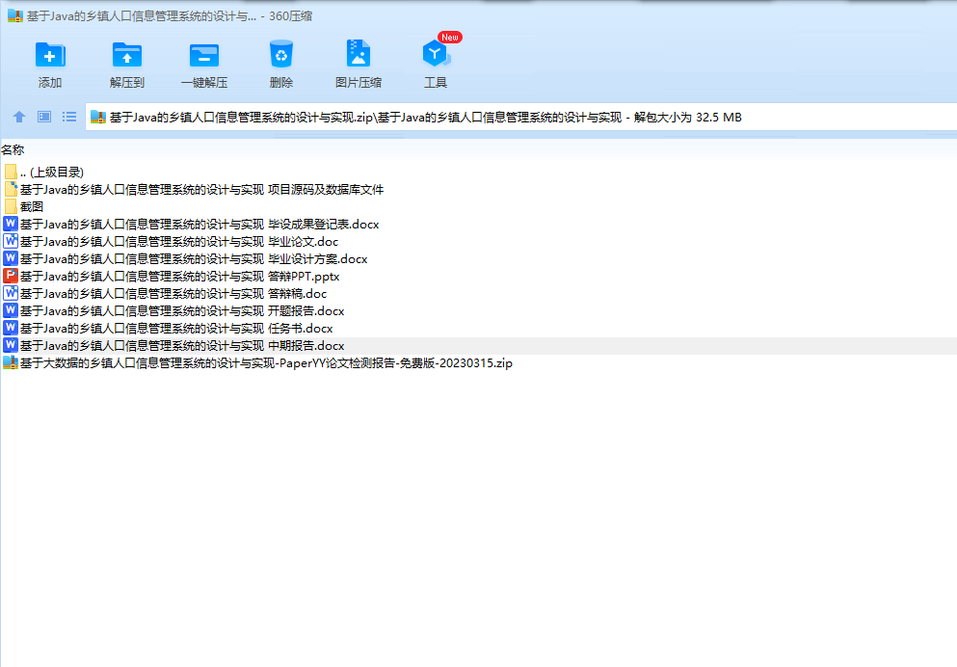Screen dimensions: 957x667
Task: Select the 开题报告.docx file
Action: coord(478,310)
